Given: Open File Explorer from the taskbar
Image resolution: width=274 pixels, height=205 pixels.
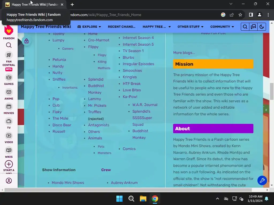Looking at the screenshot, I should coord(143,199).
